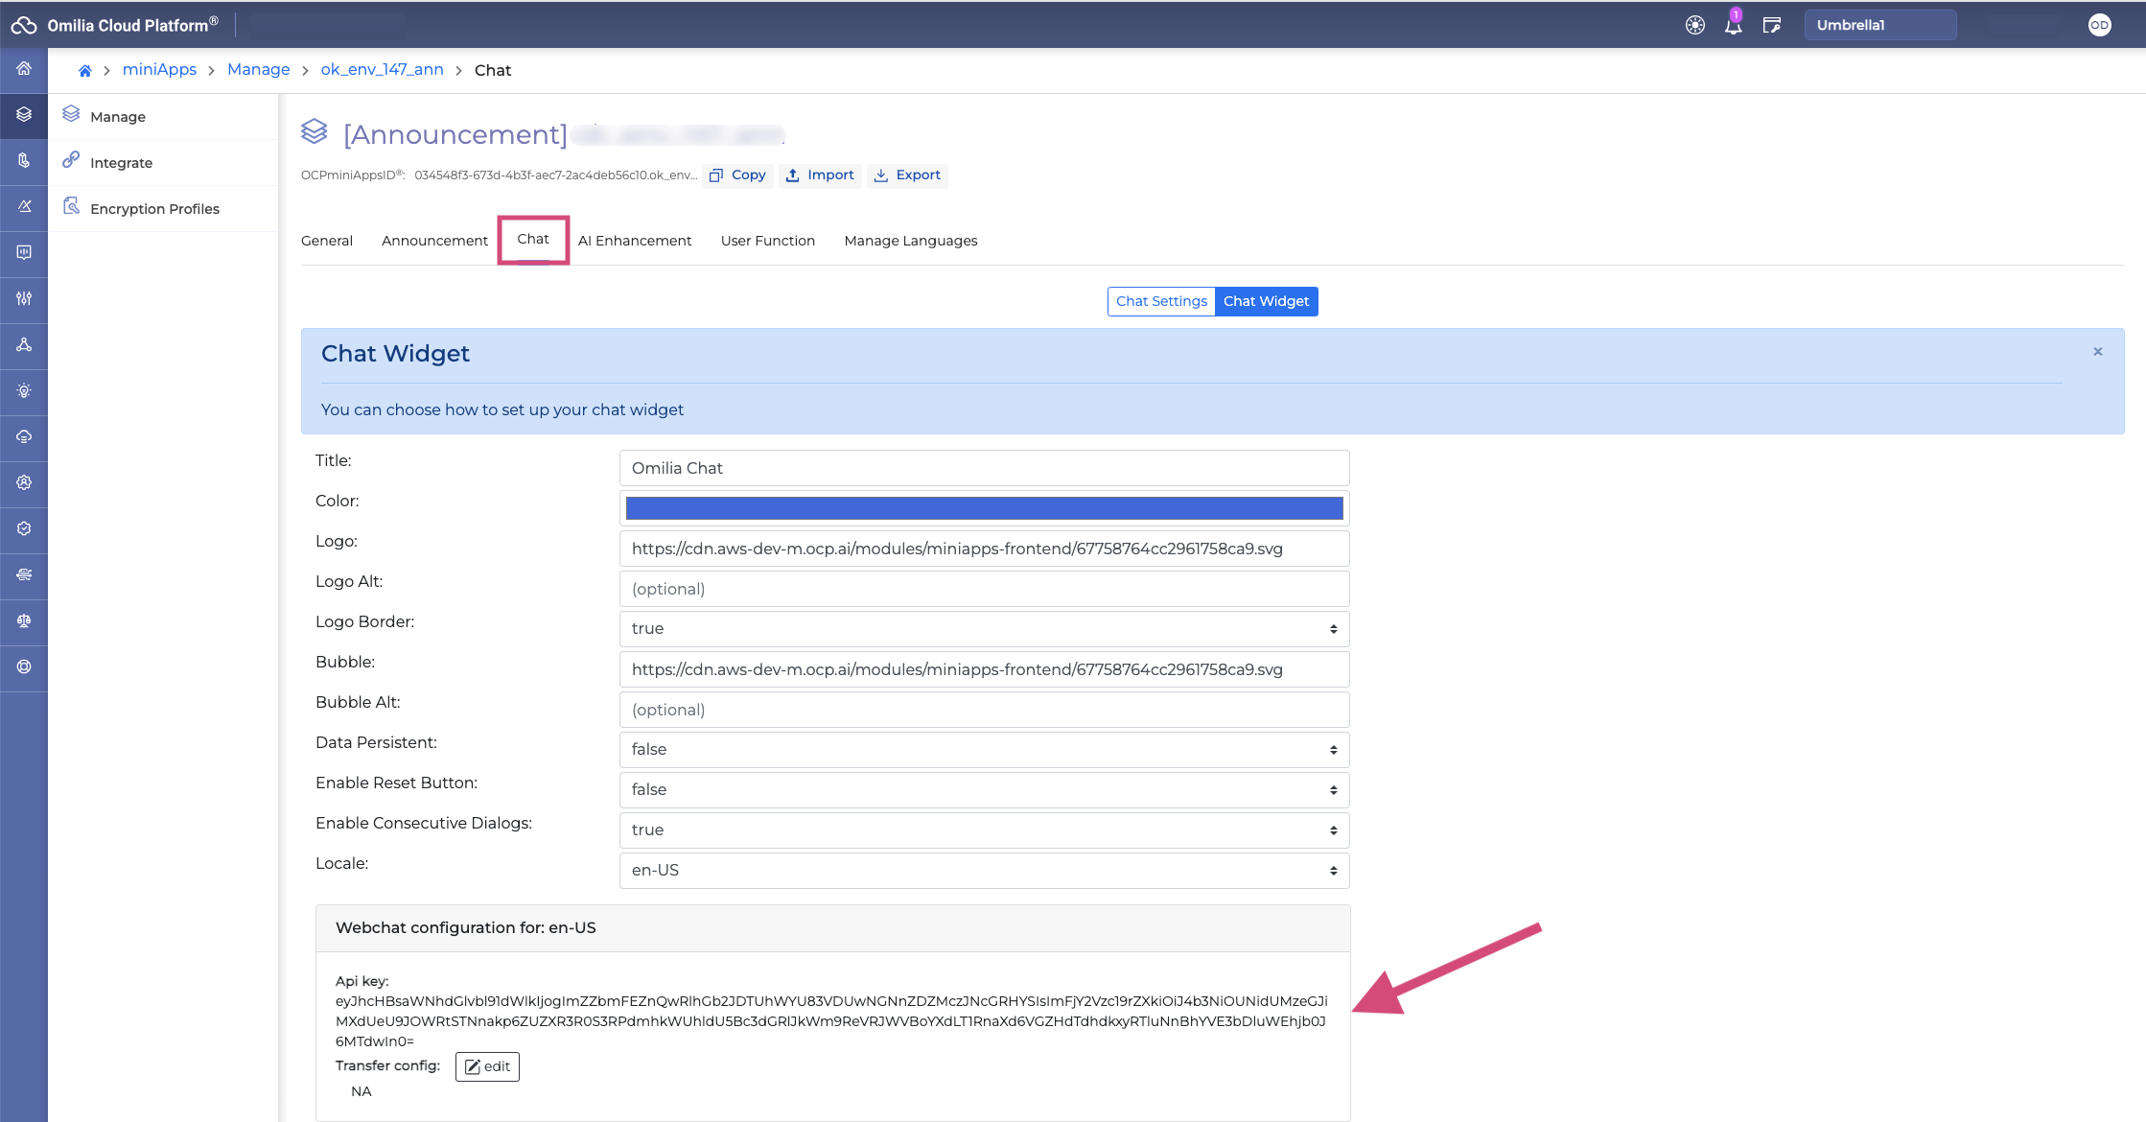Expand the Data Persistent dropdown

pos(984,750)
